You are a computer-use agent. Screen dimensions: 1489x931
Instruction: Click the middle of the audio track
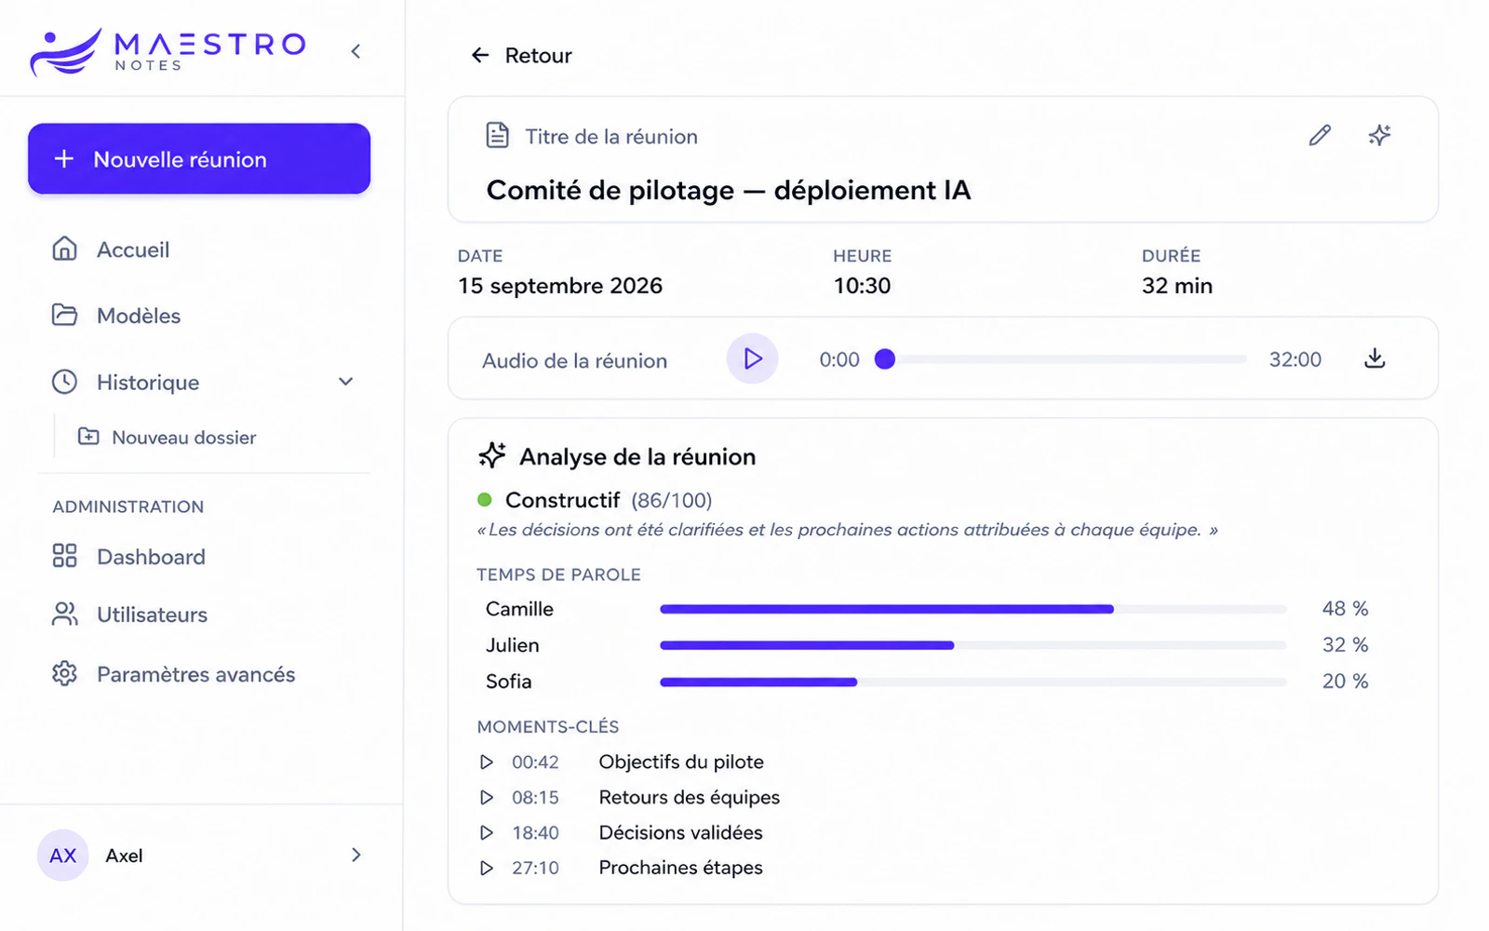pos(1066,359)
